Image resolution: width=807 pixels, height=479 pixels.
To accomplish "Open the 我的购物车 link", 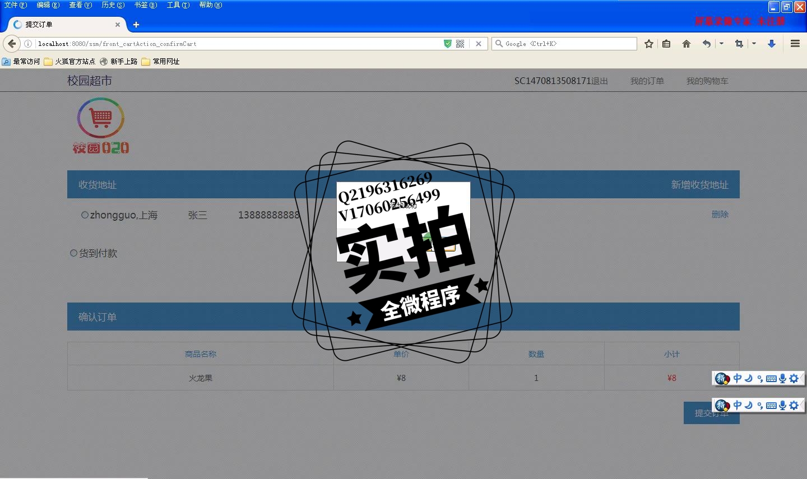I will 707,81.
